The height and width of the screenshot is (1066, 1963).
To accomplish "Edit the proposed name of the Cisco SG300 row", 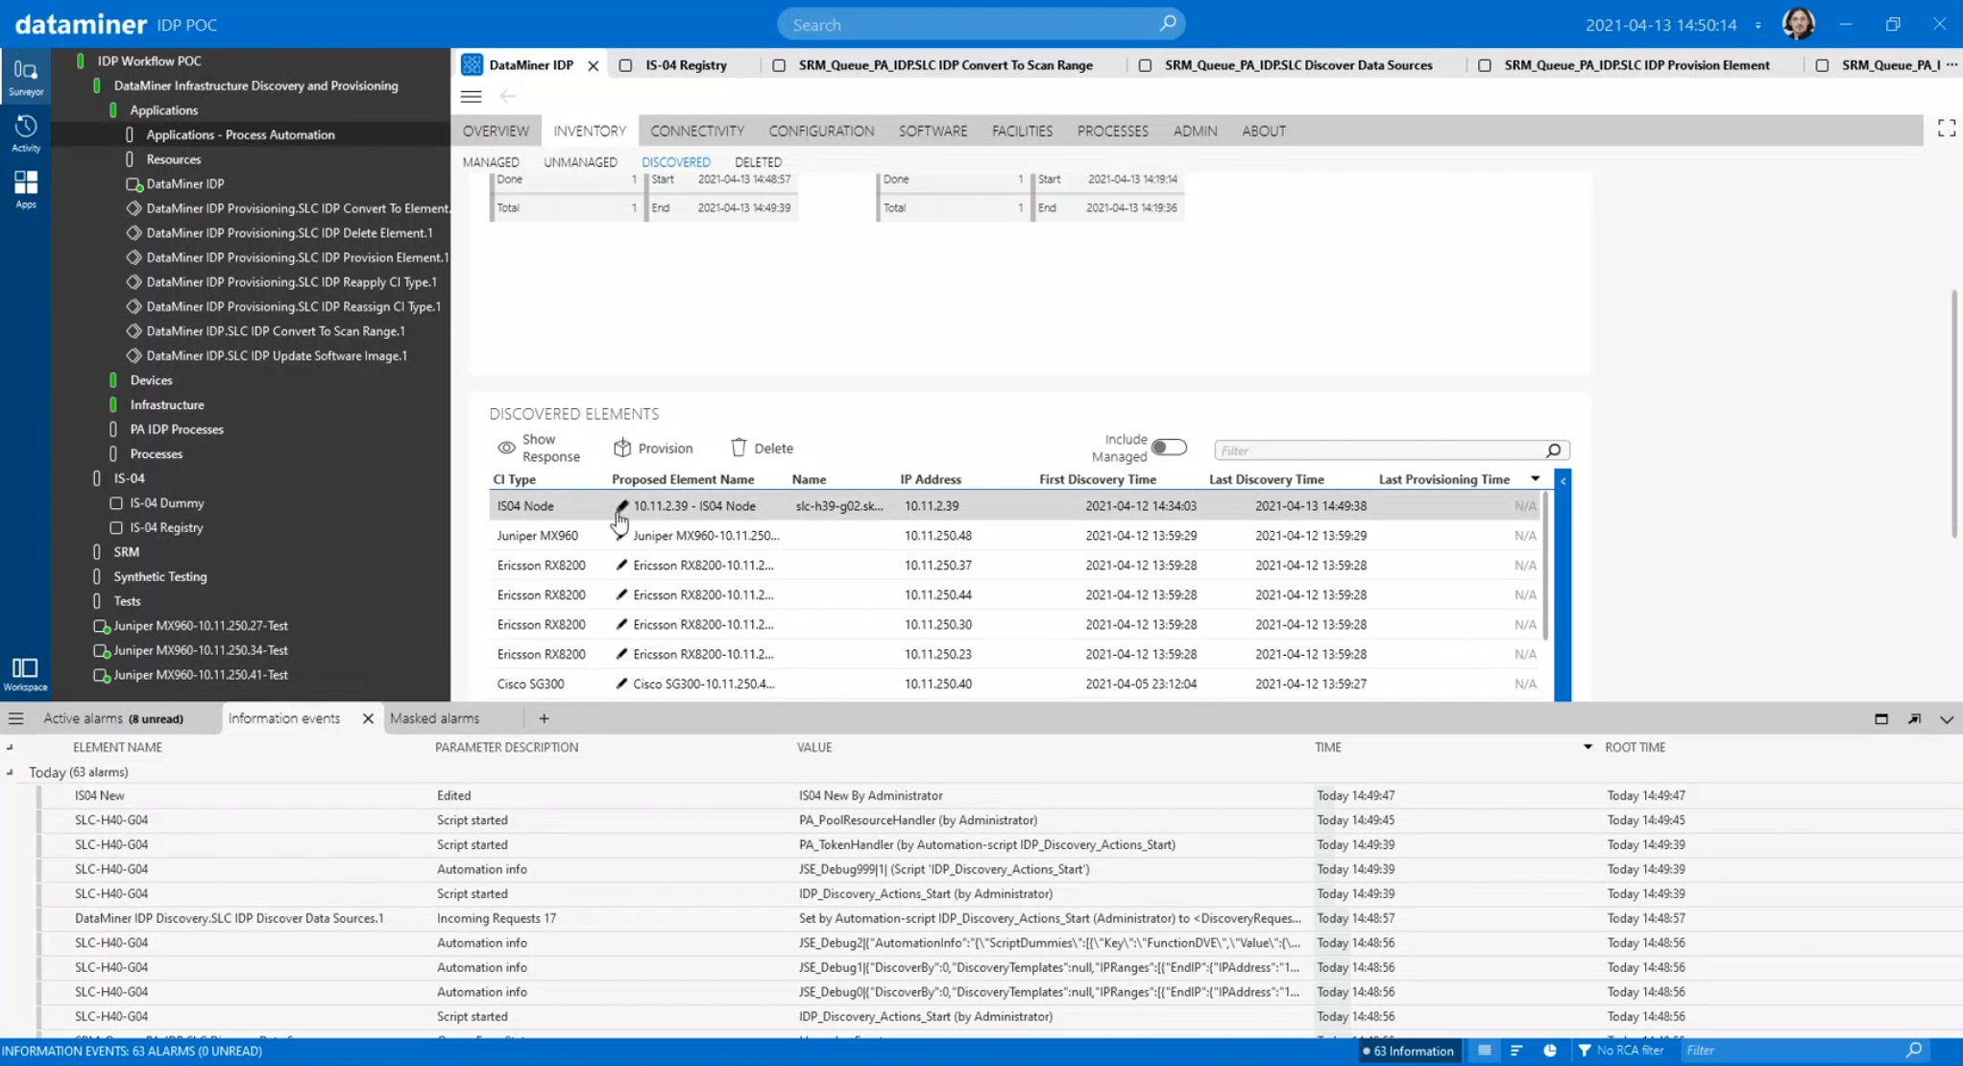I will (621, 684).
